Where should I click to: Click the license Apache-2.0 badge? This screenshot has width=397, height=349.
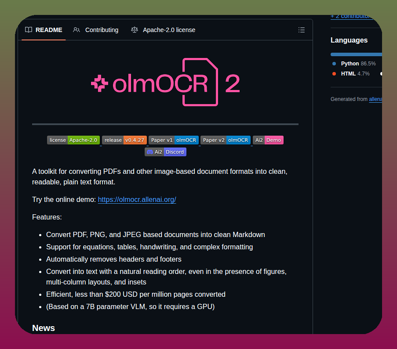[x=73, y=140]
